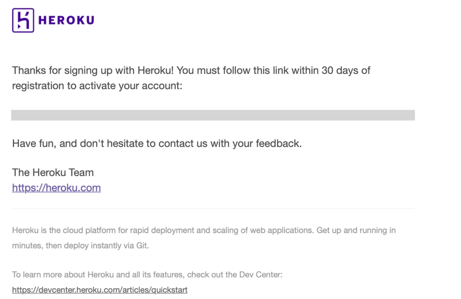Click the "registration to activate your account:" line
The width and height of the screenshot is (461, 299).
97,86
